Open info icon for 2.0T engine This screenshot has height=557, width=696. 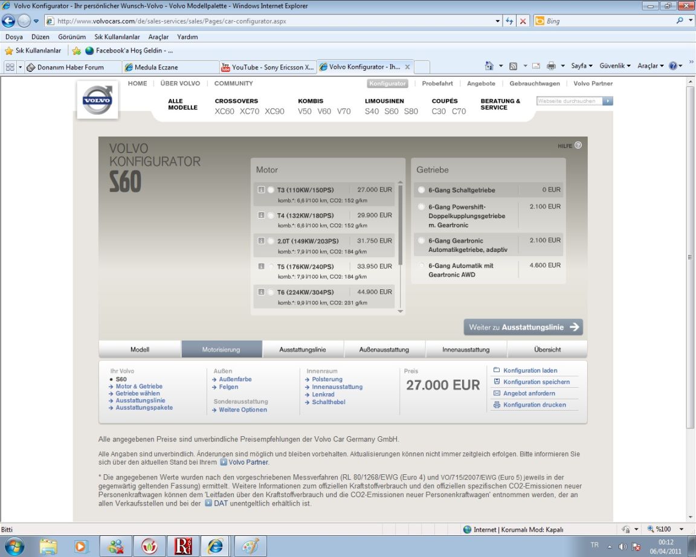point(261,240)
